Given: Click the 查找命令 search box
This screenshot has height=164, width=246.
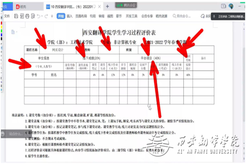Looking at the screenshot, I should point(182,16).
